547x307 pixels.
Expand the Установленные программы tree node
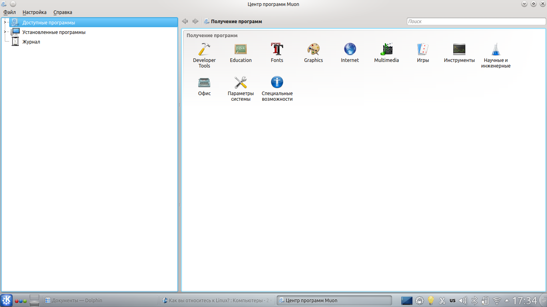pos(5,32)
